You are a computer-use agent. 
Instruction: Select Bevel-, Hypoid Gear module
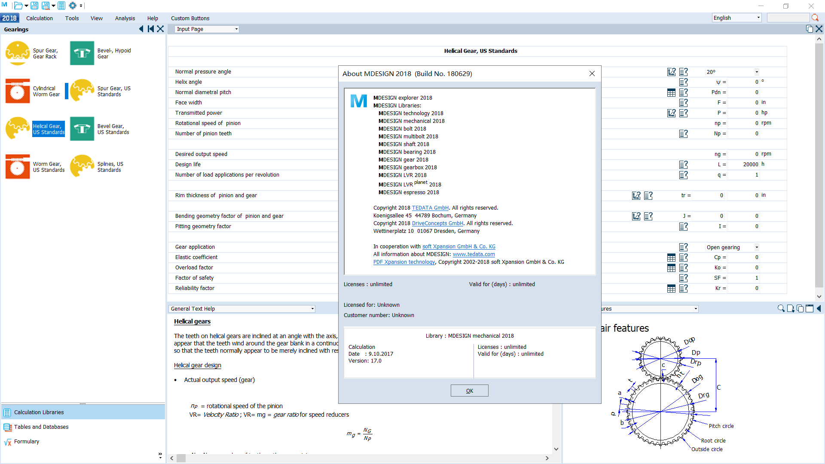(101, 53)
